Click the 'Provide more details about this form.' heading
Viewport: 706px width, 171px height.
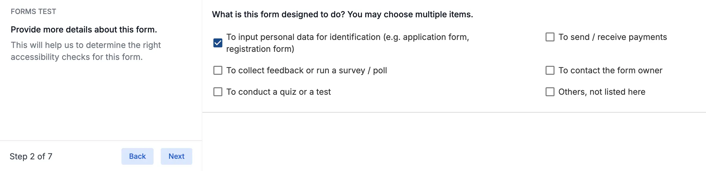(x=84, y=29)
